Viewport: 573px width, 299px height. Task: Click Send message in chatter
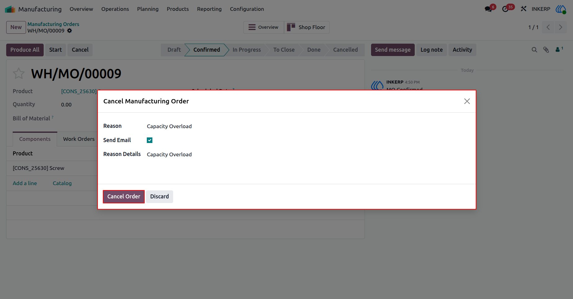click(x=393, y=50)
